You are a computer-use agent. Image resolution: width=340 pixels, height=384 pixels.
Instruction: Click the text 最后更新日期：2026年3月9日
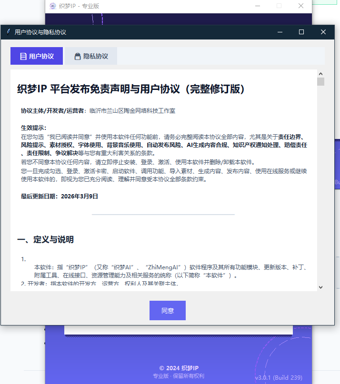click(x=60, y=197)
